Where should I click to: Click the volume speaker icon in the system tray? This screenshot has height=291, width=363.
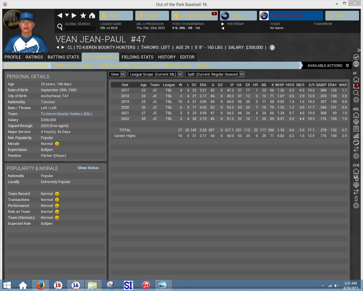tap(336, 286)
